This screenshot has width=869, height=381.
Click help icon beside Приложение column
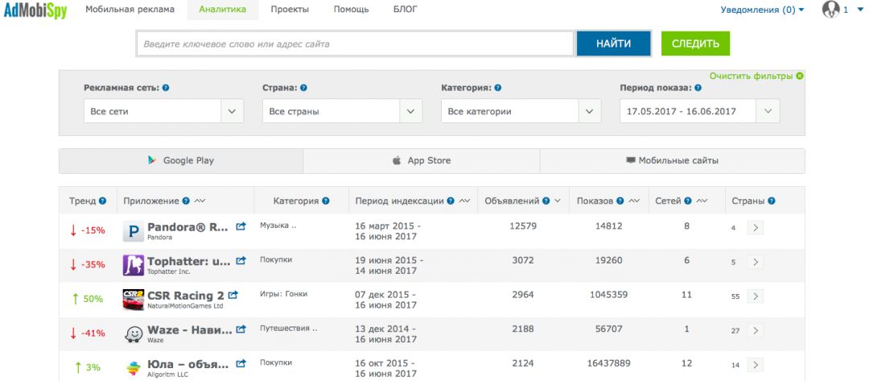186,201
